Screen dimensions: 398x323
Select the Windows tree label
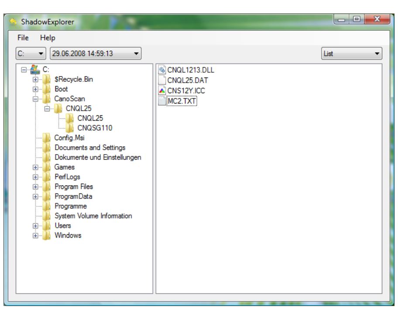(x=68, y=236)
